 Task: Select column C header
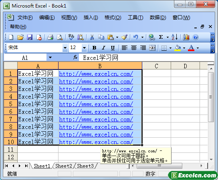tap(156, 66)
